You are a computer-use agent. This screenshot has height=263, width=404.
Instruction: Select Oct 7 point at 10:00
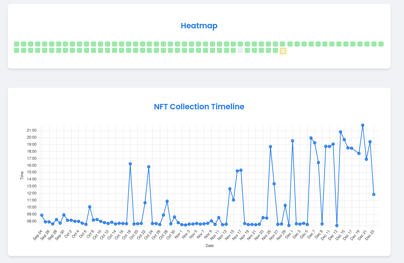[90, 207]
